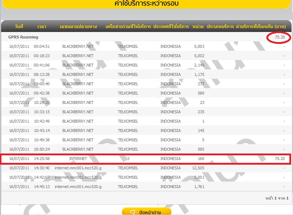Click the time 10:33:15
Image resolution: width=293 pixels, height=215 pixels.
click(42, 112)
